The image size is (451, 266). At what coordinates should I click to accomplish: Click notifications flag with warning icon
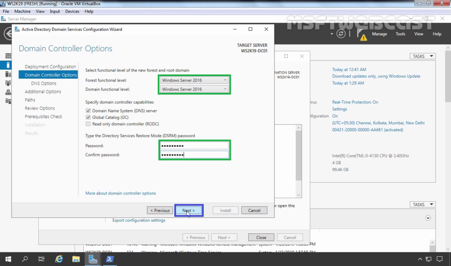click(x=362, y=34)
